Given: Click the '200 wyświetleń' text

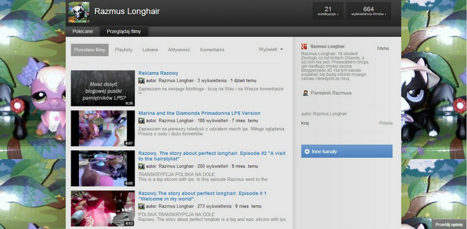Looking at the screenshot, I should pyautogui.click(x=213, y=166).
